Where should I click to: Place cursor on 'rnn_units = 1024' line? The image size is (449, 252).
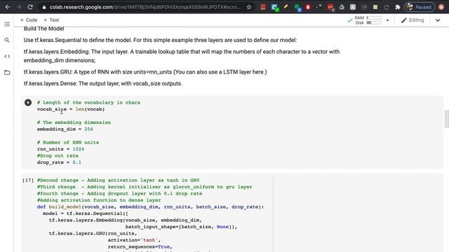tap(60, 149)
